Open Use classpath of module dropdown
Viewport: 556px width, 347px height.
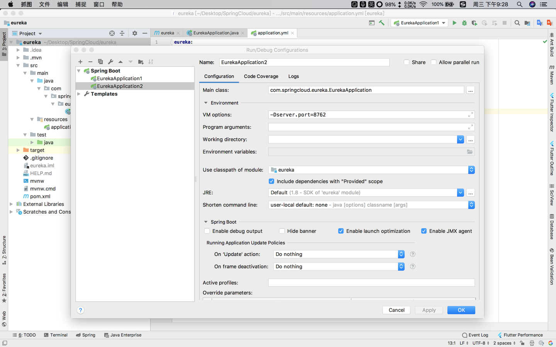click(x=471, y=170)
